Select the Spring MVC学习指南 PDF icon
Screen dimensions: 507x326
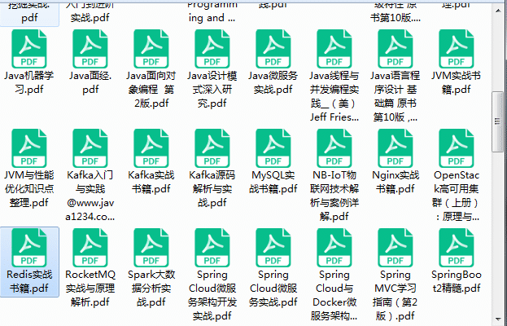pos(396,248)
